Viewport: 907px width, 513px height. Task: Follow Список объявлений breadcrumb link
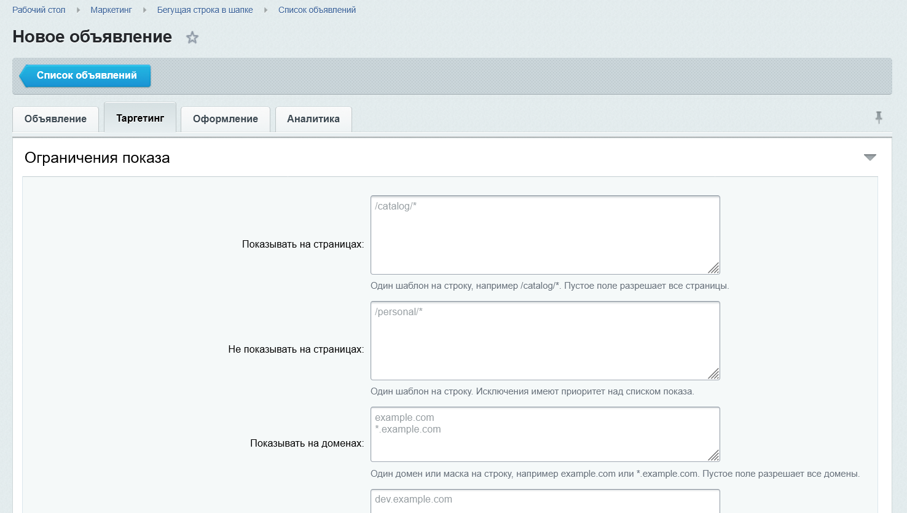pyautogui.click(x=317, y=10)
